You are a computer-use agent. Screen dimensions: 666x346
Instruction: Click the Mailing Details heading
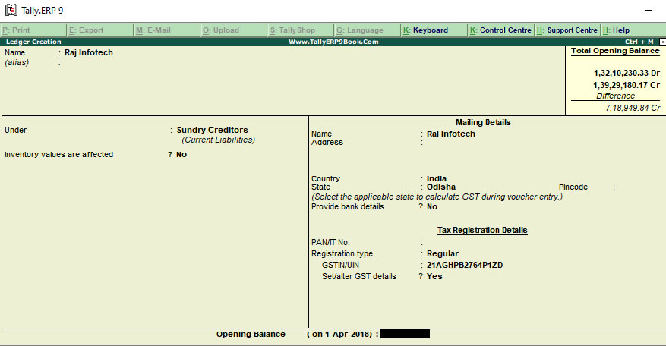[483, 122]
